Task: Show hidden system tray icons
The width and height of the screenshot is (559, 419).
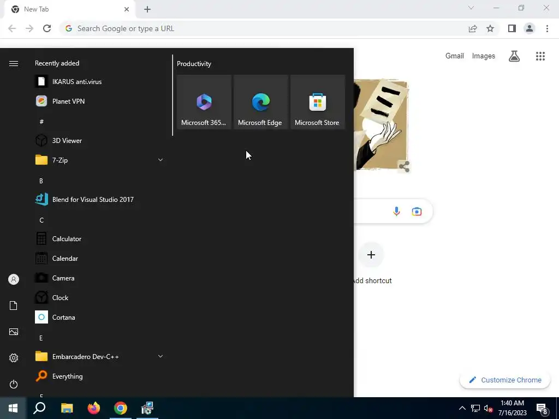Action: click(x=462, y=408)
